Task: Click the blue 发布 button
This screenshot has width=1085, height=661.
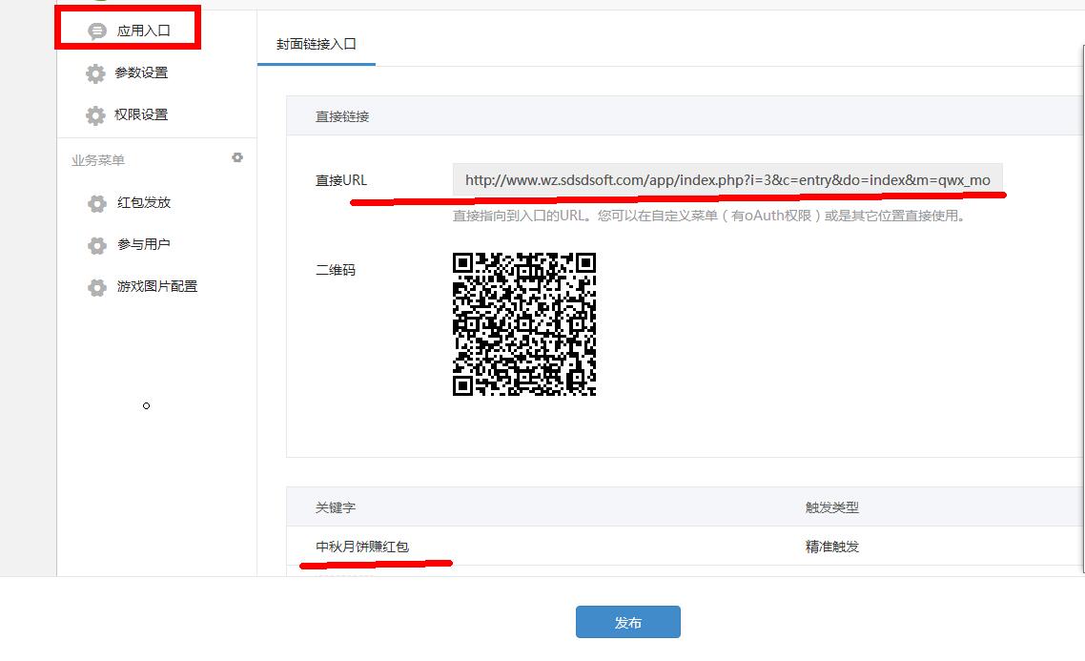Action: point(627,622)
